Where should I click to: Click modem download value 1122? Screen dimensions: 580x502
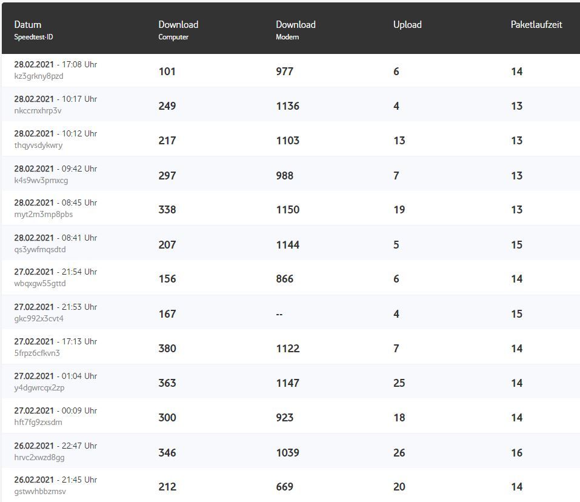click(x=288, y=349)
